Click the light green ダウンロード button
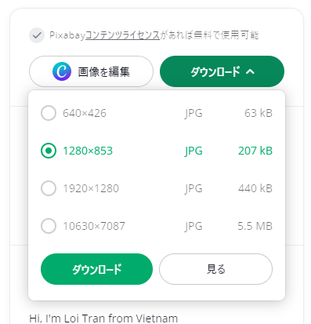The height and width of the screenshot is (324, 311). tap(96, 269)
